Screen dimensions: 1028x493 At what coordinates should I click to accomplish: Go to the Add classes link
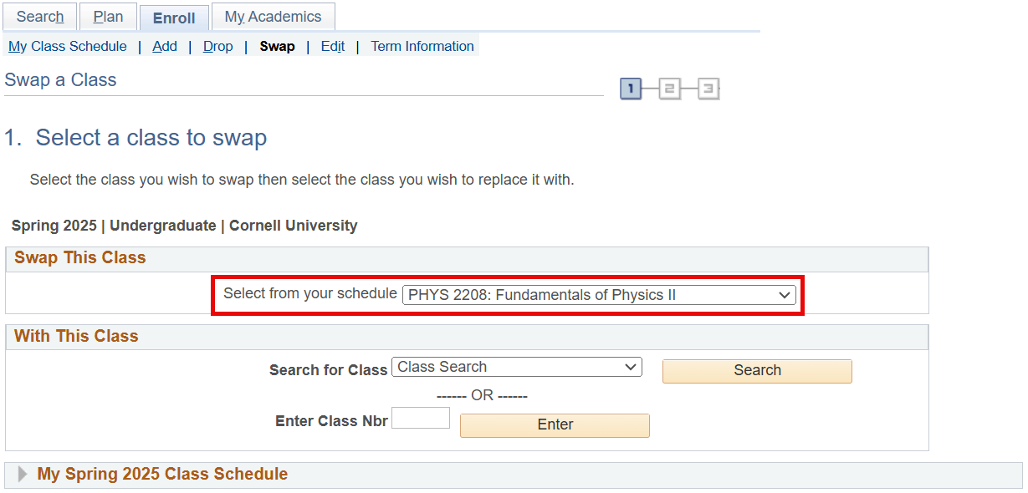tap(165, 47)
